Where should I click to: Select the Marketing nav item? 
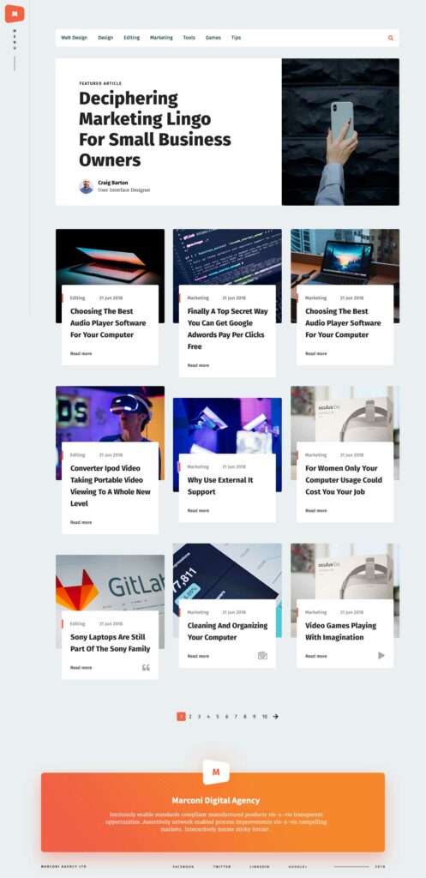pos(161,38)
